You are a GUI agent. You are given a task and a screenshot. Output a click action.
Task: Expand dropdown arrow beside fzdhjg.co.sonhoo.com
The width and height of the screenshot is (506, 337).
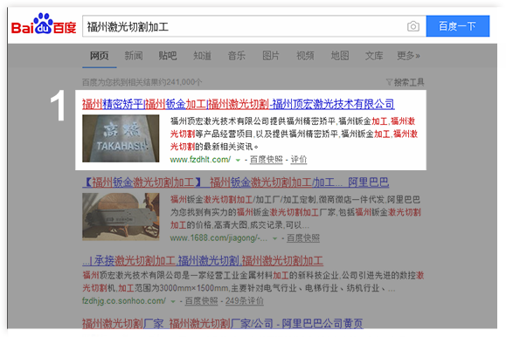click(x=173, y=301)
